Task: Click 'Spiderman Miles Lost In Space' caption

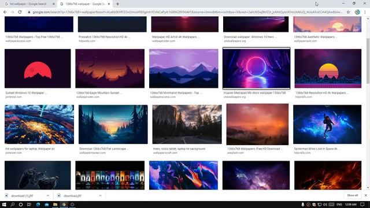Action: (x=317, y=149)
